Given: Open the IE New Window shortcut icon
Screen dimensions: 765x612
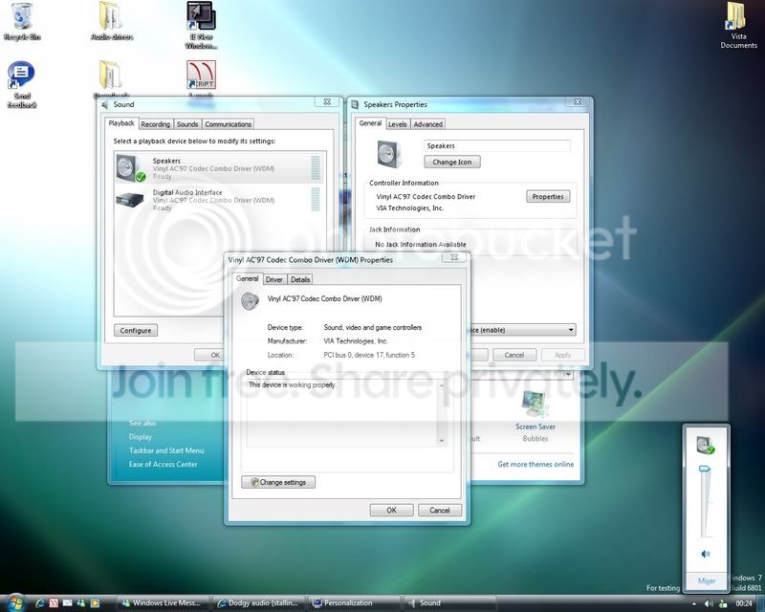Looking at the screenshot, I should point(201,17).
